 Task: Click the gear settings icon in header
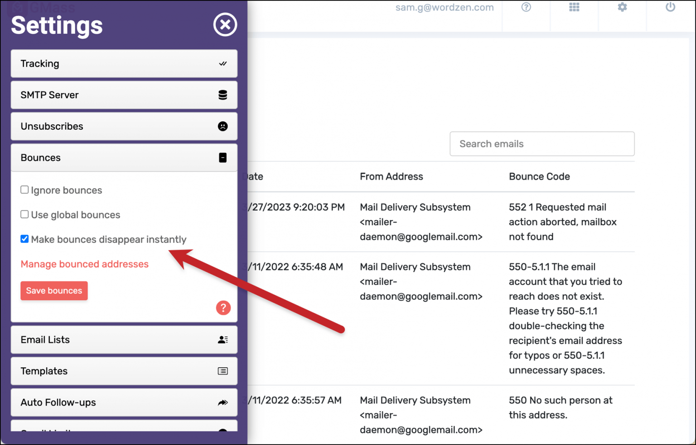click(622, 7)
